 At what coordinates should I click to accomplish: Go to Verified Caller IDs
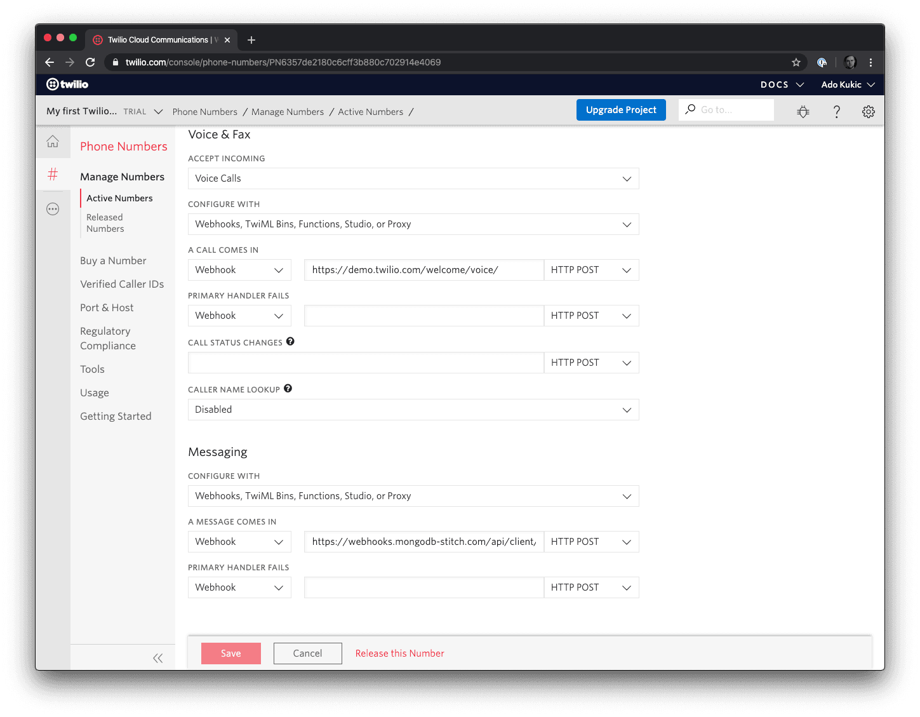(x=122, y=284)
